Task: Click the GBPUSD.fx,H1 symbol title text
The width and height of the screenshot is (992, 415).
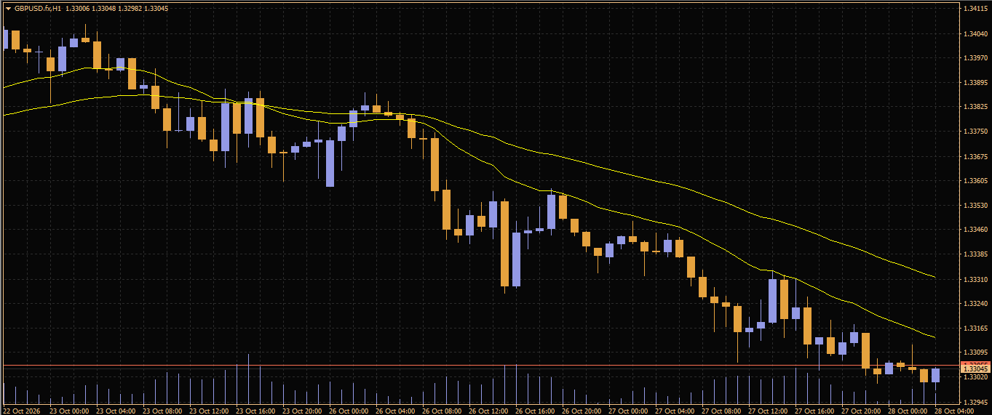Action: 38,9
